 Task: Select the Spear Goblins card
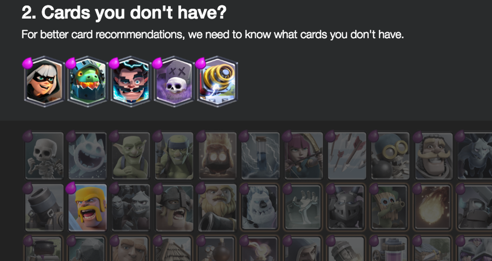(174, 156)
